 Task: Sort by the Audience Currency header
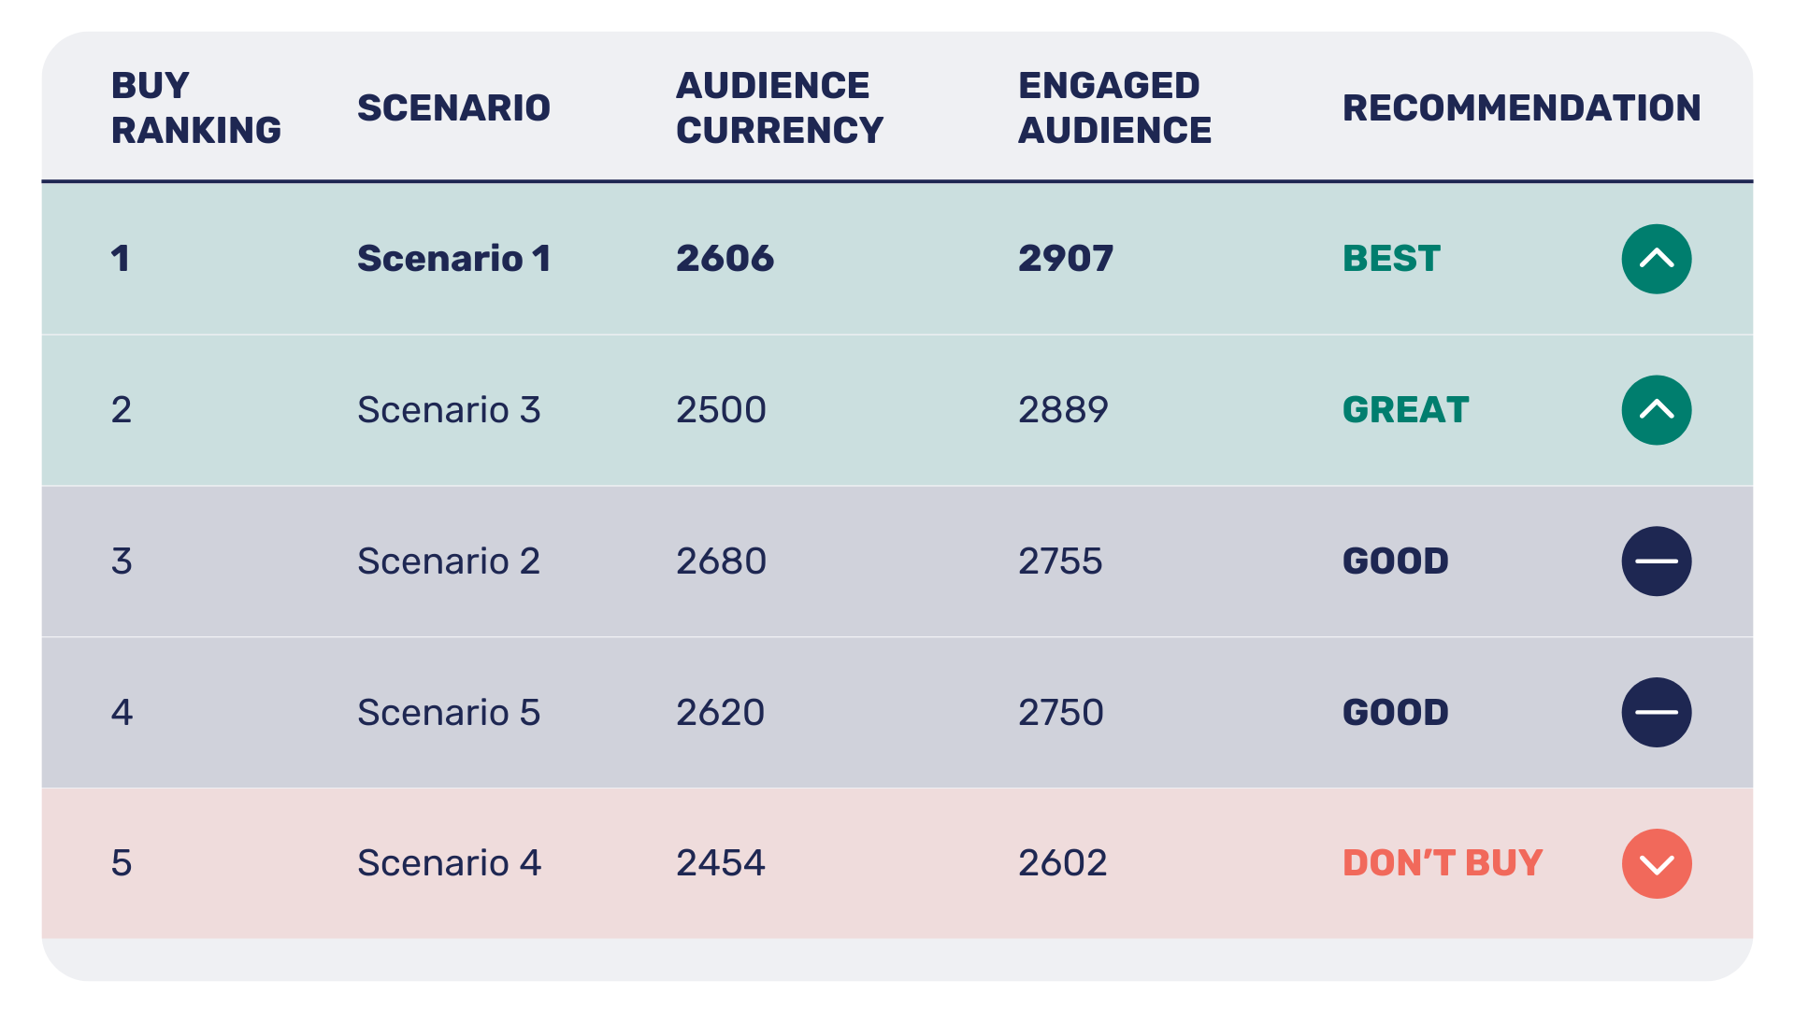tap(779, 107)
